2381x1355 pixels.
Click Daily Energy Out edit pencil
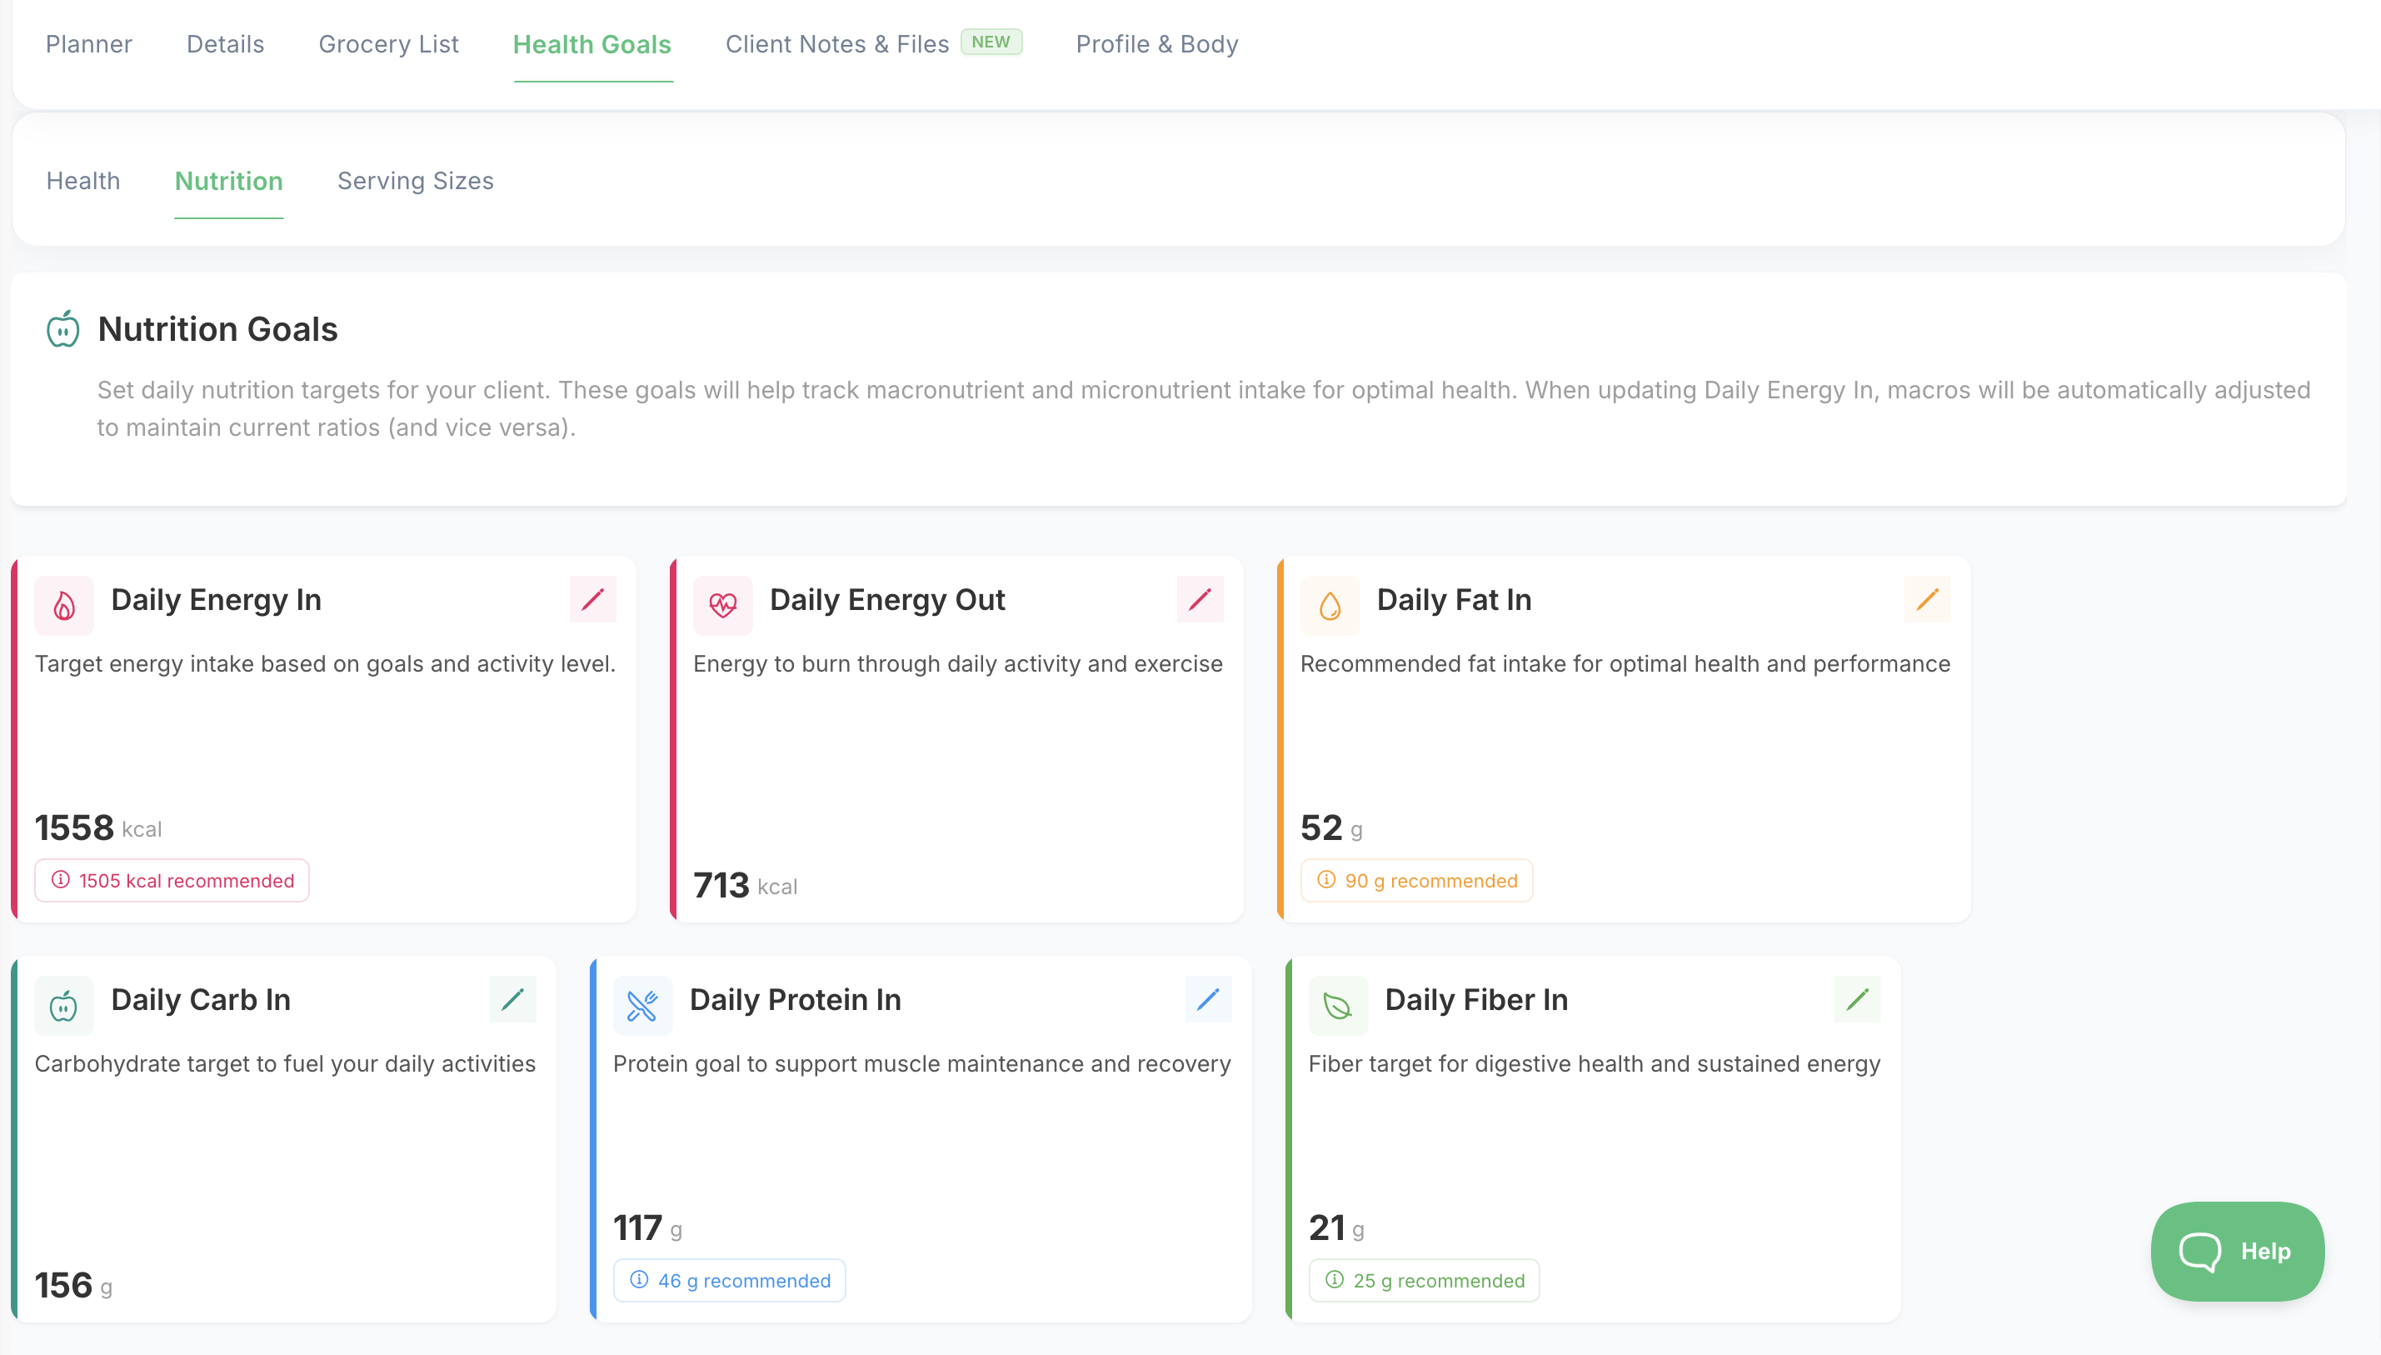(x=1199, y=599)
